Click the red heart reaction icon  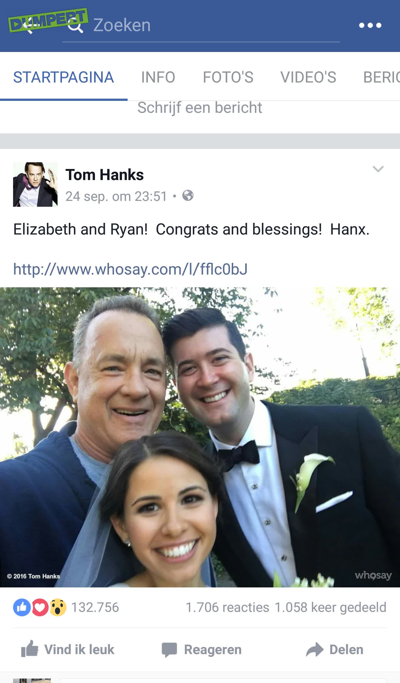(x=40, y=607)
